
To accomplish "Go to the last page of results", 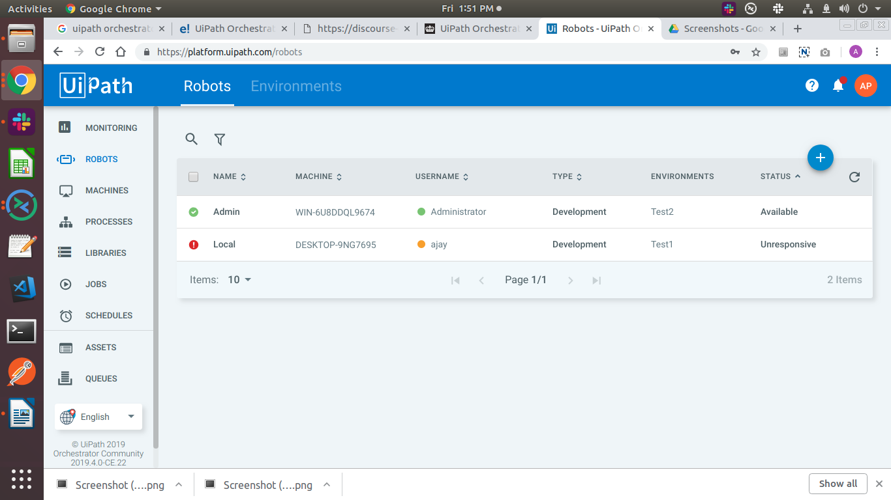I will click(x=596, y=280).
